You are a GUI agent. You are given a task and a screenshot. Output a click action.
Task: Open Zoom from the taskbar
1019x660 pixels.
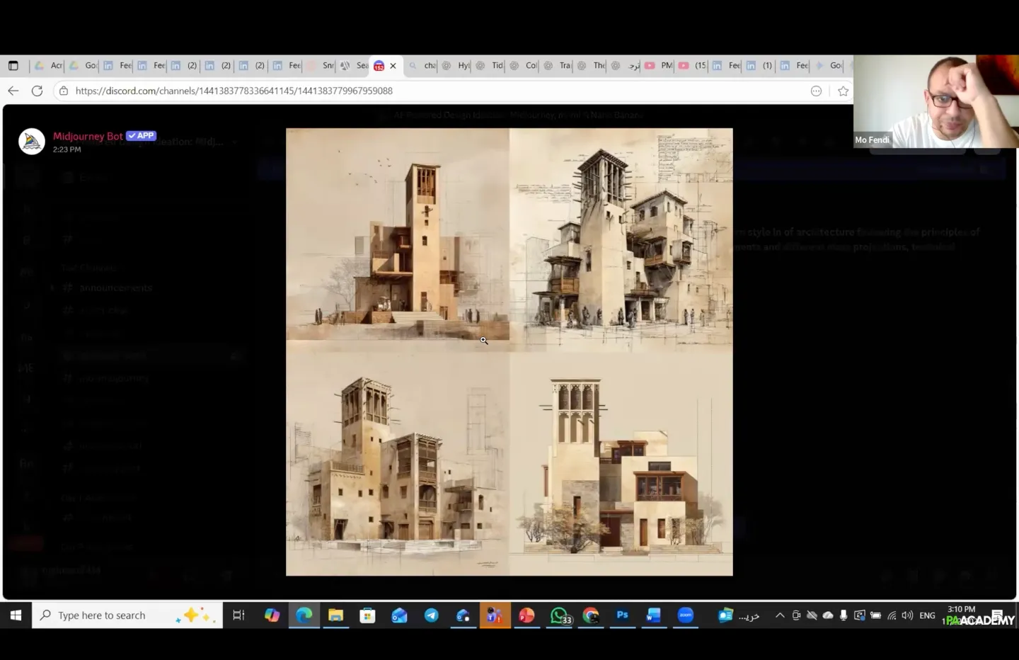(x=686, y=615)
